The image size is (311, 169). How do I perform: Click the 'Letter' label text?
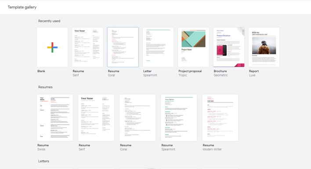[x=147, y=71]
